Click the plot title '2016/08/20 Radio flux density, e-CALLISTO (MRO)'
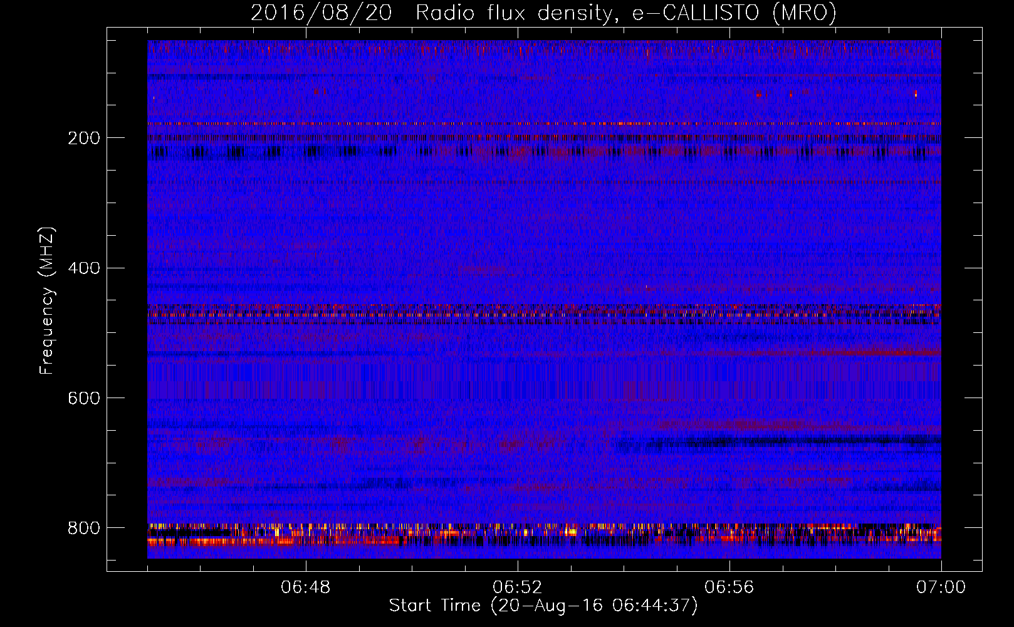The image size is (1014, 627). point(543,13)
